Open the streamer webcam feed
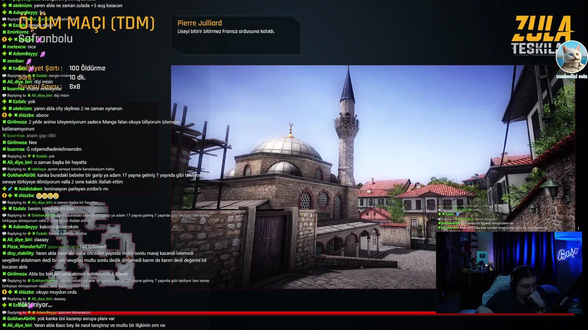This screenshot has height=330, width=588. [x=509, y=272]
